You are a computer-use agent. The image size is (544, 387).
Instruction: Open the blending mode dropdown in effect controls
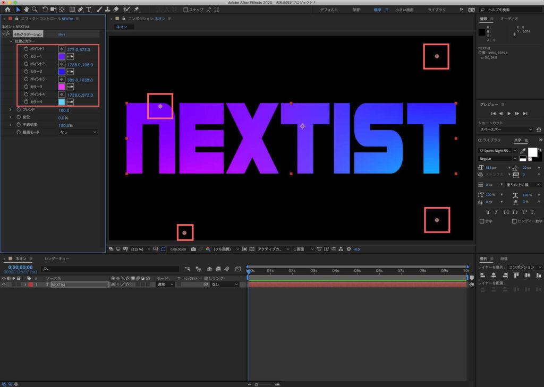[78, 132]
